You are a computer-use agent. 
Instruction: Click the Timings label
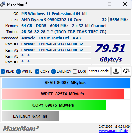click(12, 32)
